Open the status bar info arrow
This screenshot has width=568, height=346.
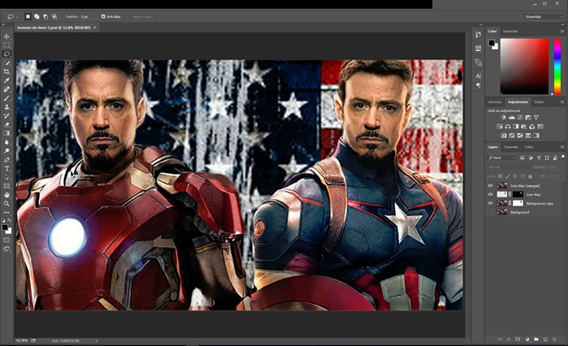[x=97, y=341]
